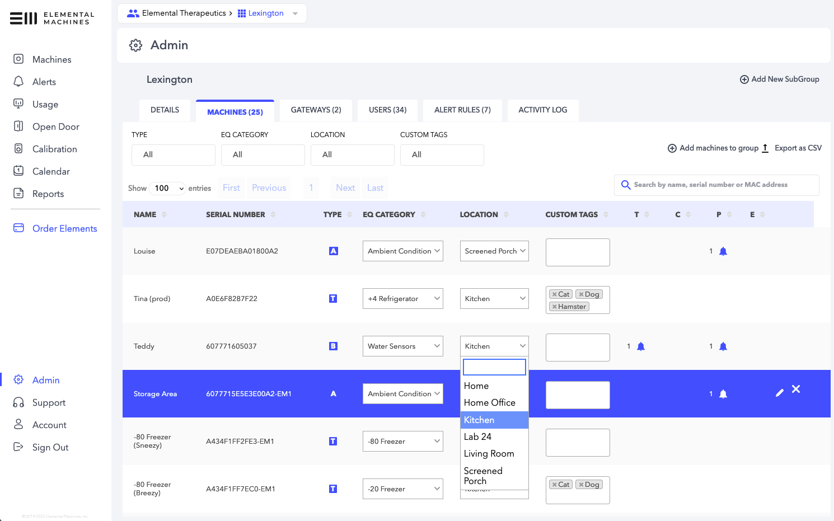Open the Lexington group dropdown arrow
Viewport: 834px width, 521px height.
tap(295, 13)
